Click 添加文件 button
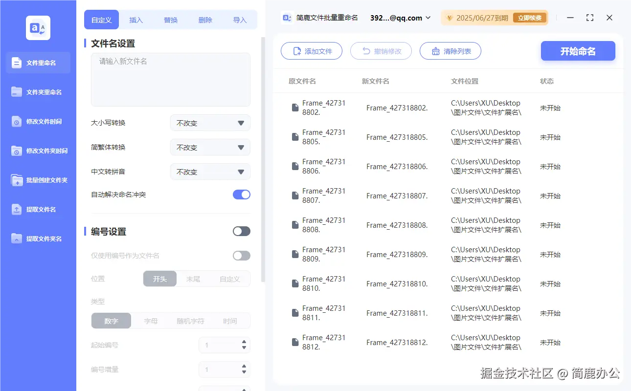This screenshot has height=391, width=631. (312, 51)
